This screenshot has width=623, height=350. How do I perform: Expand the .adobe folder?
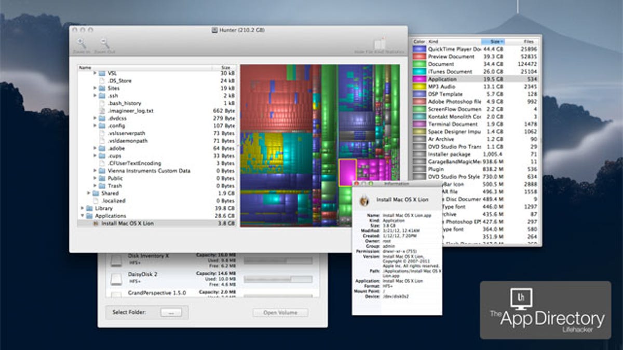(x=95, y=148)
